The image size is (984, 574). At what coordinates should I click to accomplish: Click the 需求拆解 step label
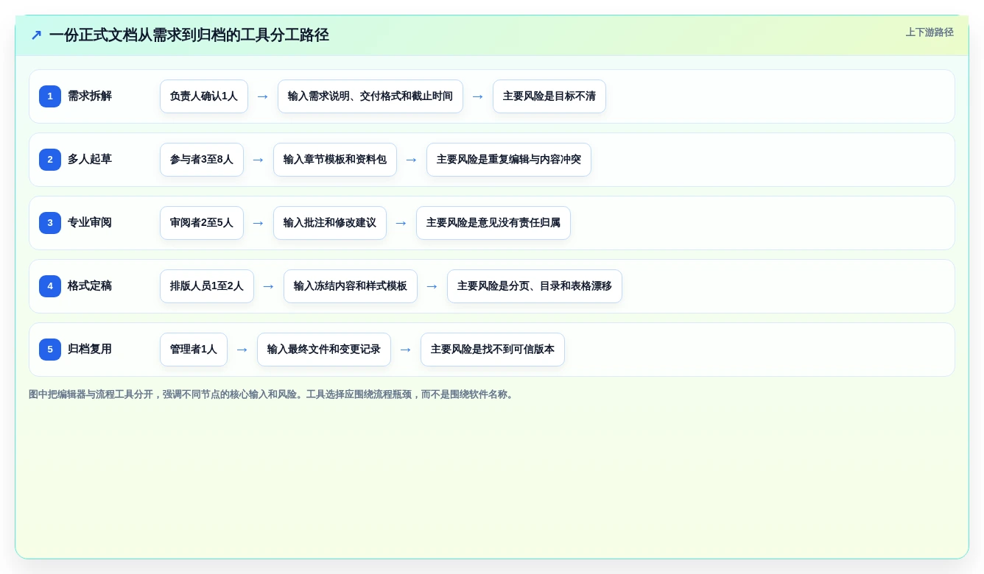click(90, 96)
